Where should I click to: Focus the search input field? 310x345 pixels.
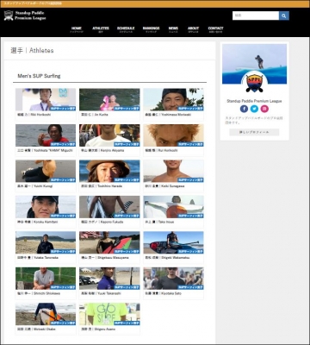[256, 16]
